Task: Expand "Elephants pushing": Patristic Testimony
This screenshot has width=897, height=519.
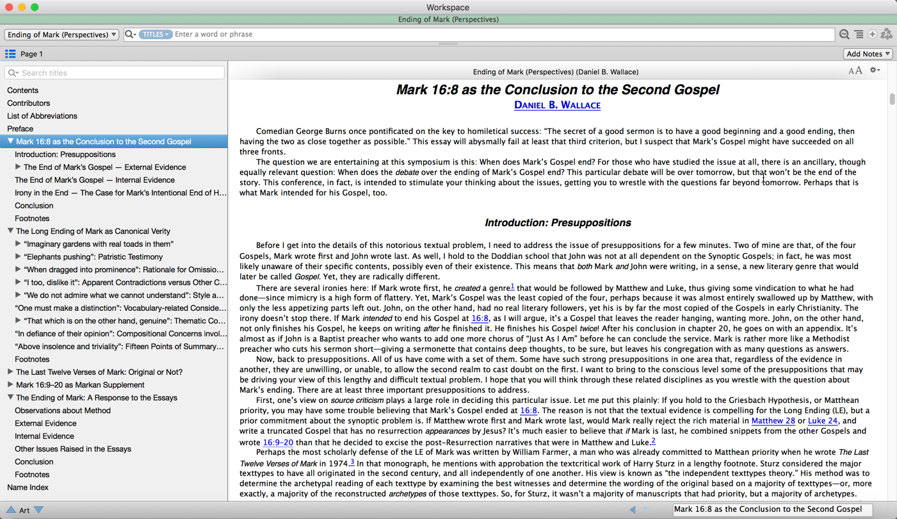Action: tap(18, 256)
